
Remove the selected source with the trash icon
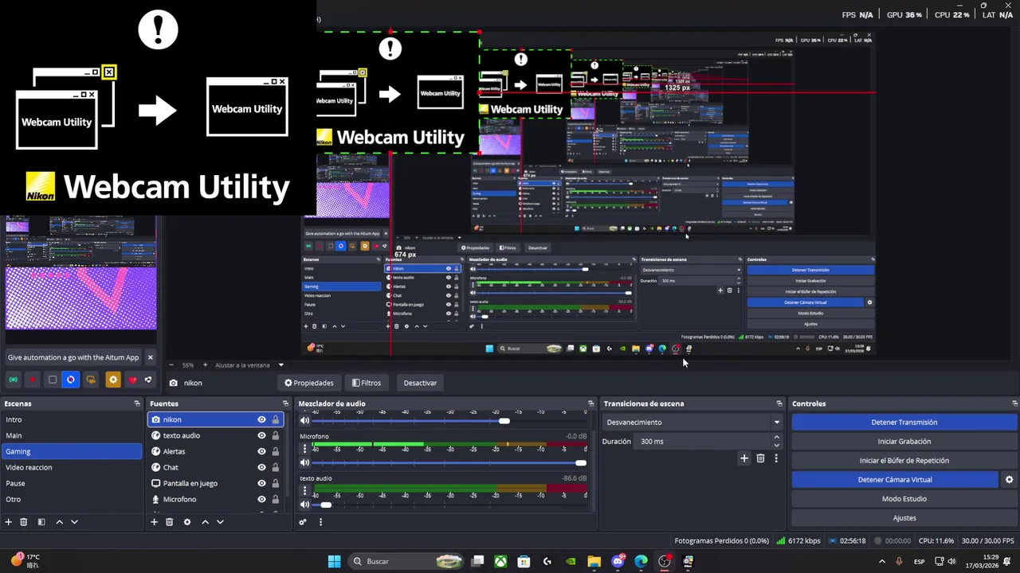(169, 522)
